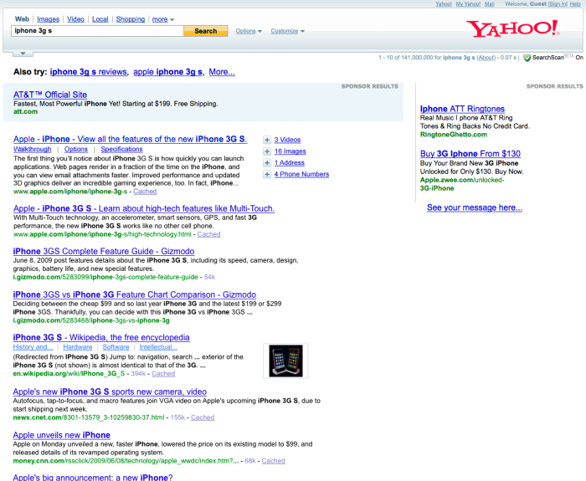Expand the 1 Address plus icon
586x481 pixels.
(267, 163)
